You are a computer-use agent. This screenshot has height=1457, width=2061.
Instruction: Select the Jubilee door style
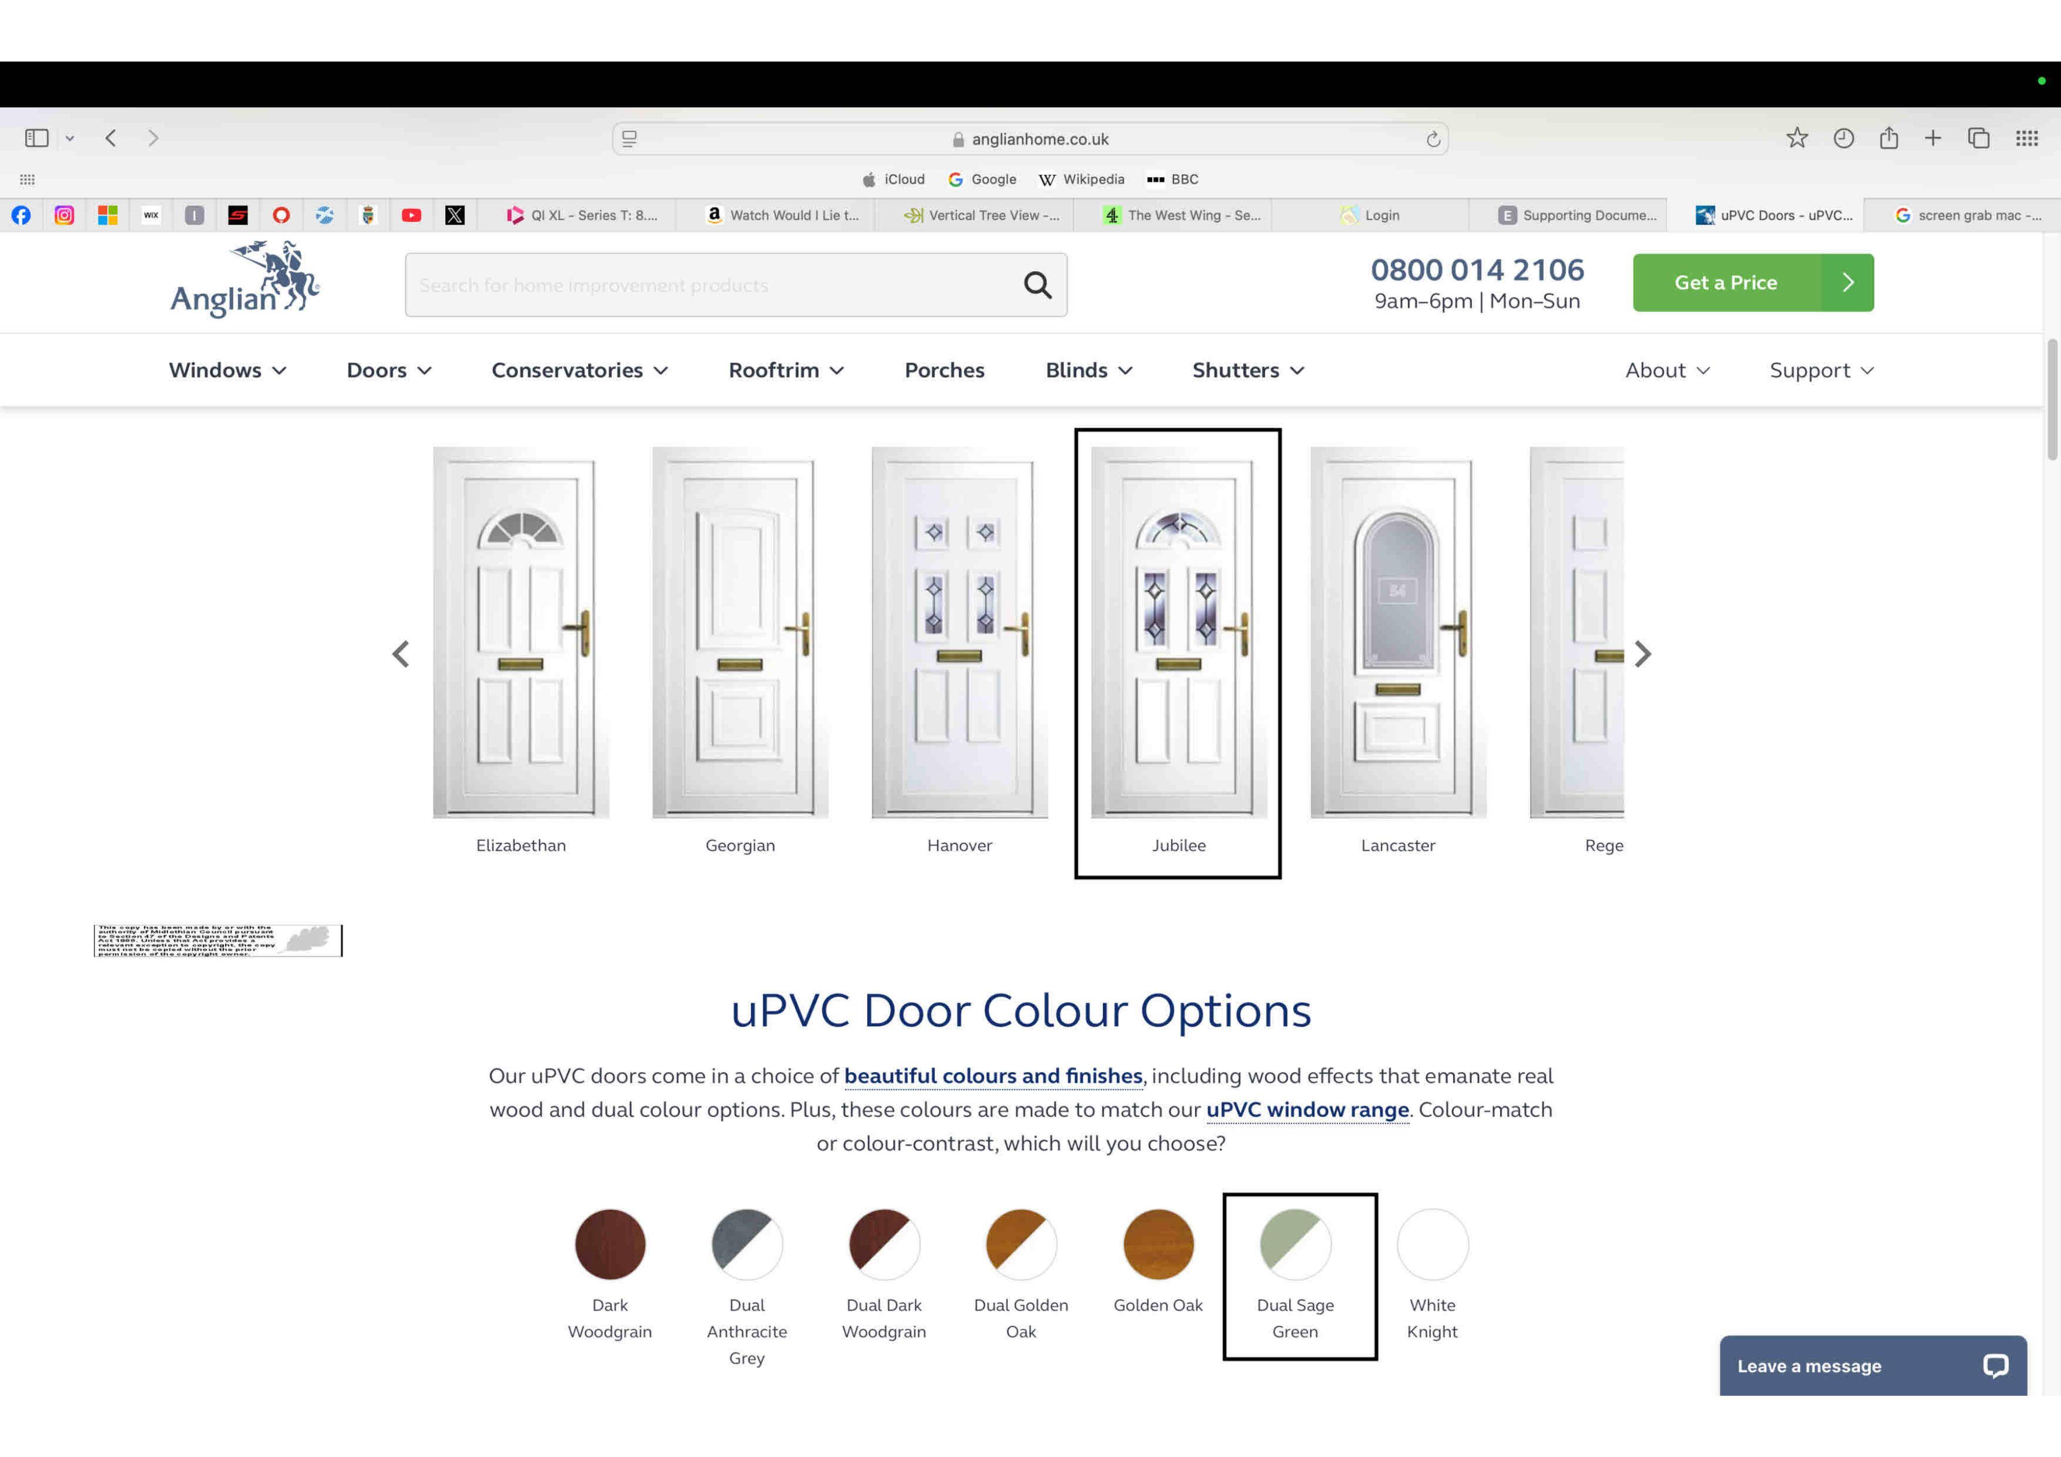coord(1178,651)
